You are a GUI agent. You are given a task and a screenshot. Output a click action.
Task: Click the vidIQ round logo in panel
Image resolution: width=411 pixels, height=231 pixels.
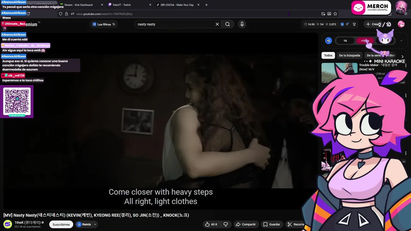click(x=328, y=41)
